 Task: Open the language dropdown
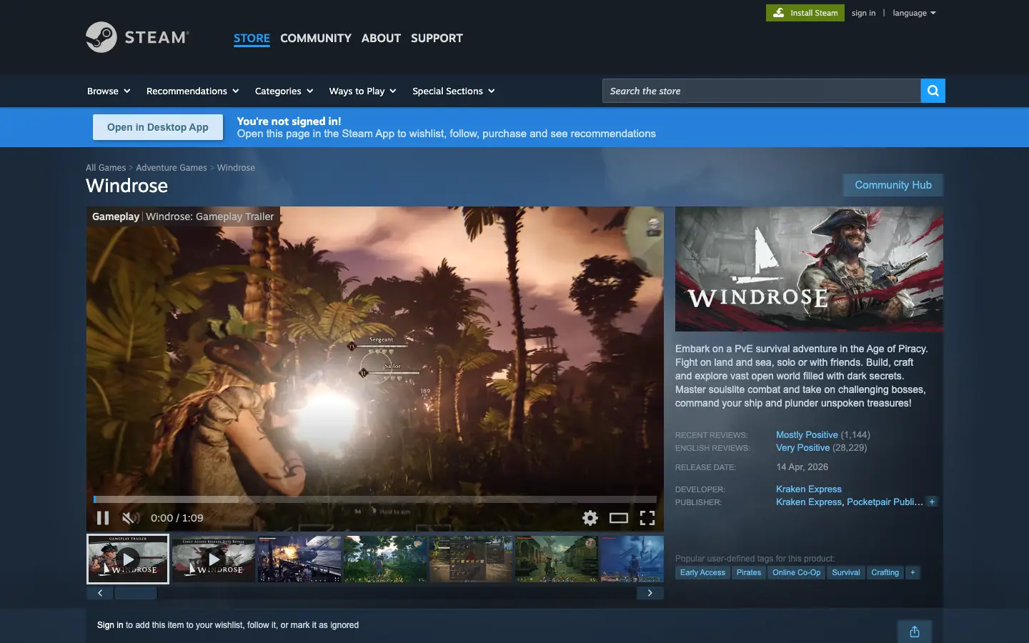point(914,13)
